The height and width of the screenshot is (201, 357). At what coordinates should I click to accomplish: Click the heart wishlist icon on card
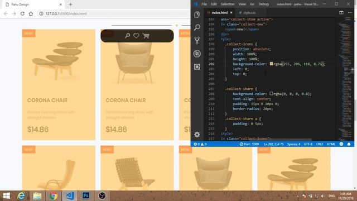click(136, 36)
